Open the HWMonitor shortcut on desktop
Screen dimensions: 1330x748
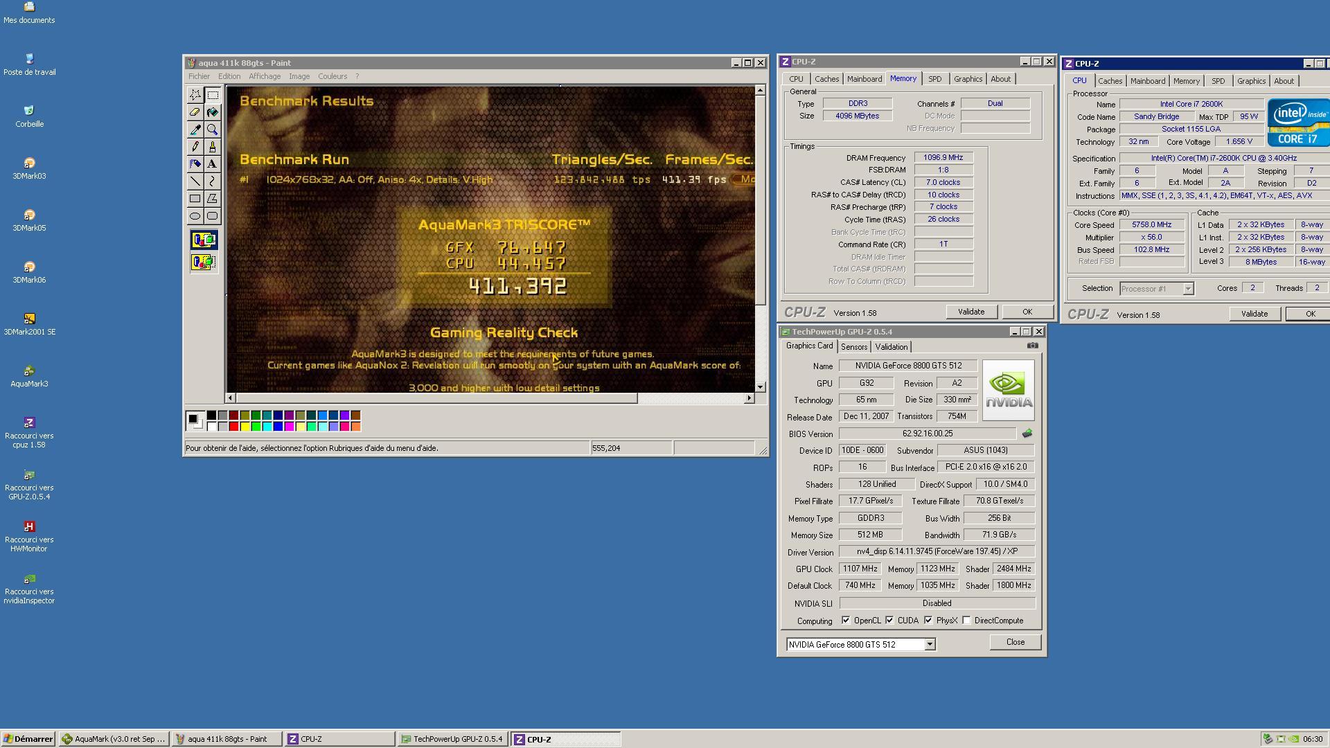coord(29,537)
